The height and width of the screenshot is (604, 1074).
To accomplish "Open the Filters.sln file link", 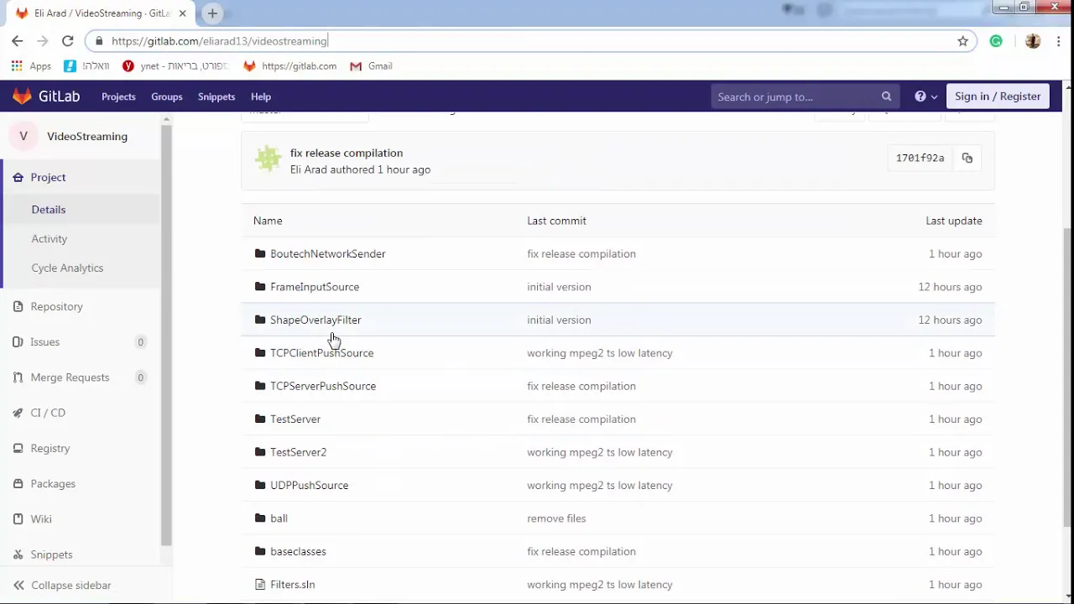I will point(293,585).
